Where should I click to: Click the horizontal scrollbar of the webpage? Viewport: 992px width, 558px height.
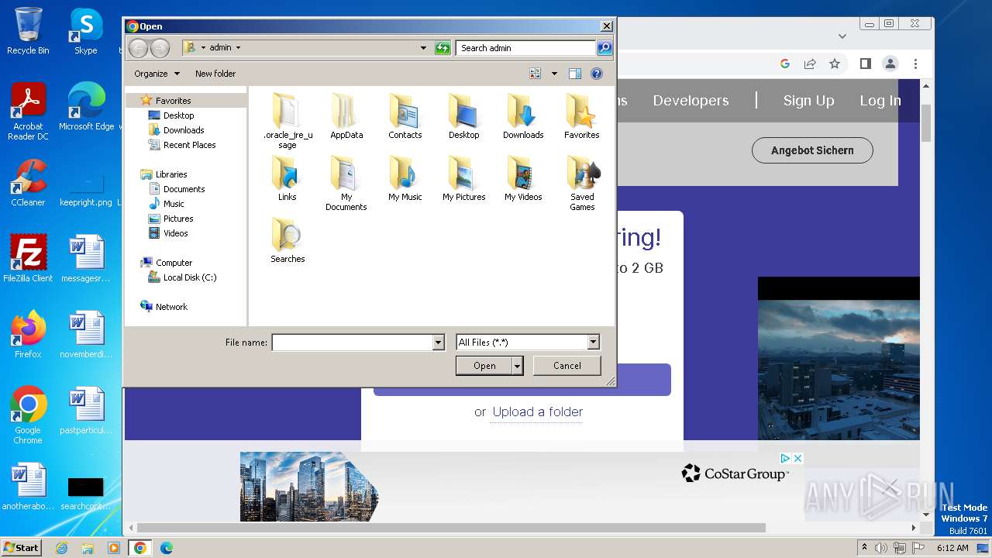452,528
